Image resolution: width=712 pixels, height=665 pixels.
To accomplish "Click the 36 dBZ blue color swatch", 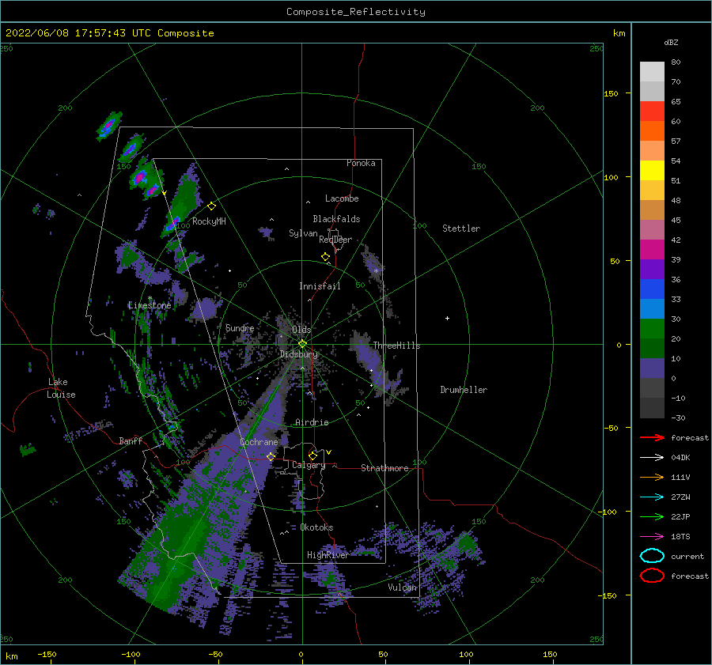I will point(652,289).
